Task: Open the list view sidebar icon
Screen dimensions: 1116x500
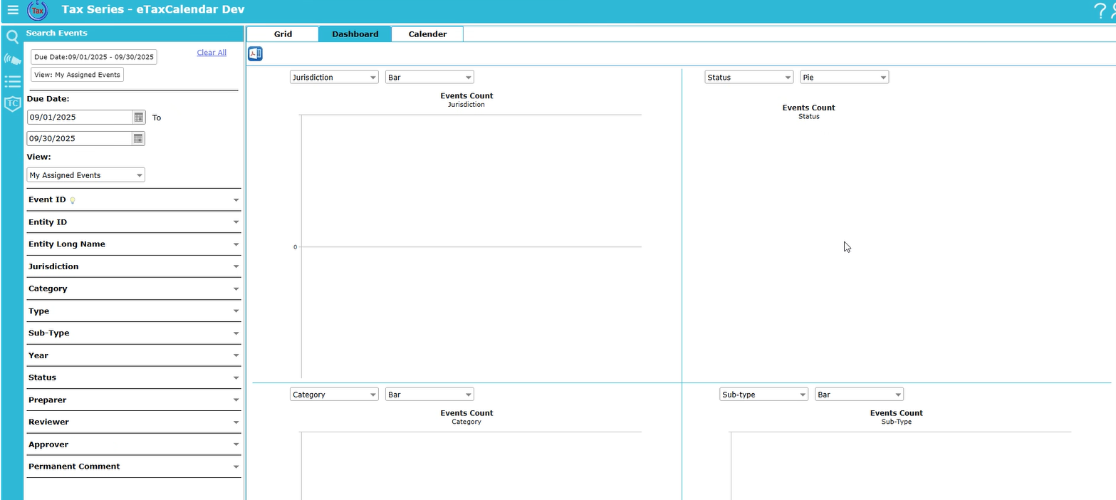Action: [12, 81]
